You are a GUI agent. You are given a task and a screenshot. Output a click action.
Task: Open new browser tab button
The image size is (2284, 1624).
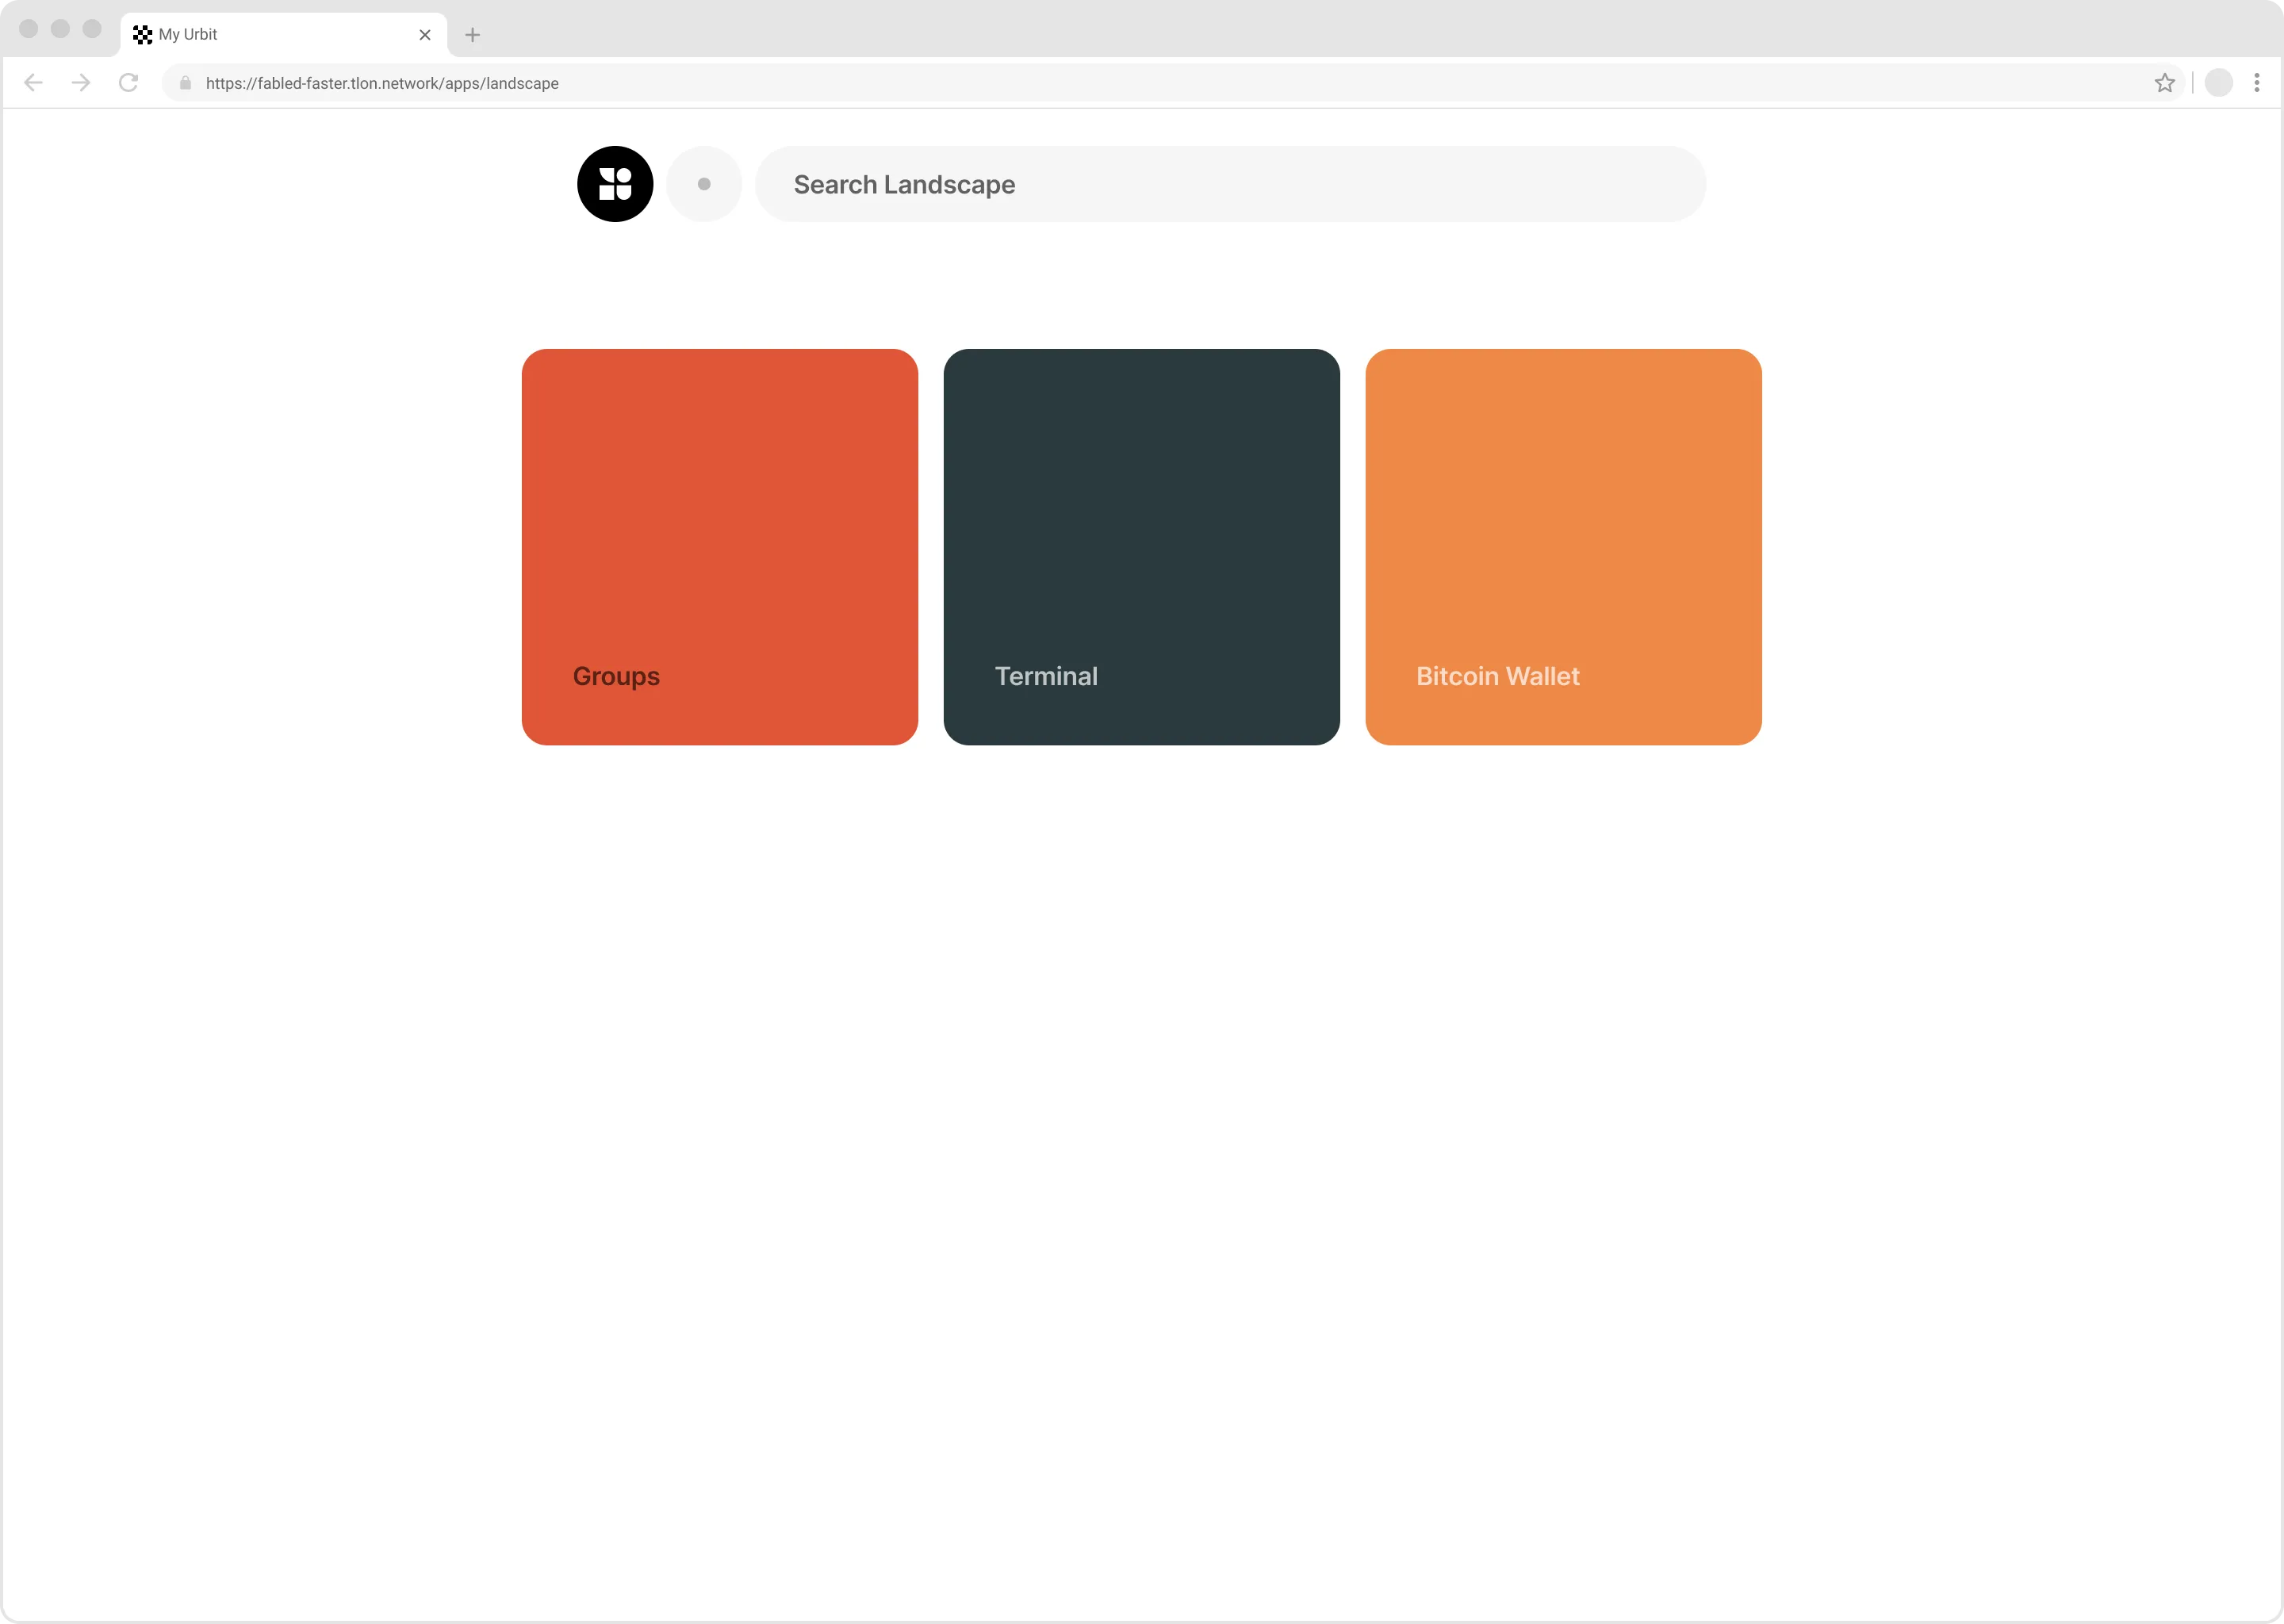(x=473, y=33)
